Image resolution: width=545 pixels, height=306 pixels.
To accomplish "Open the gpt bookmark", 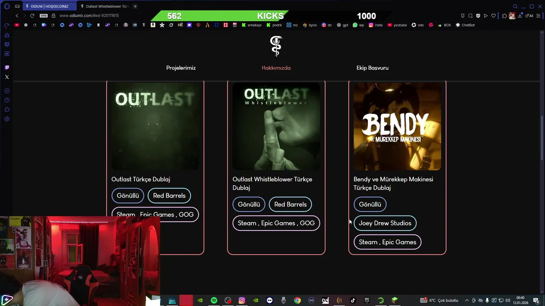I will coord(342,25).
